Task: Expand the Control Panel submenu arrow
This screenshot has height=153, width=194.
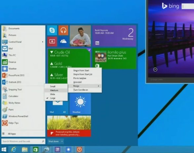Action: point(43,42)
